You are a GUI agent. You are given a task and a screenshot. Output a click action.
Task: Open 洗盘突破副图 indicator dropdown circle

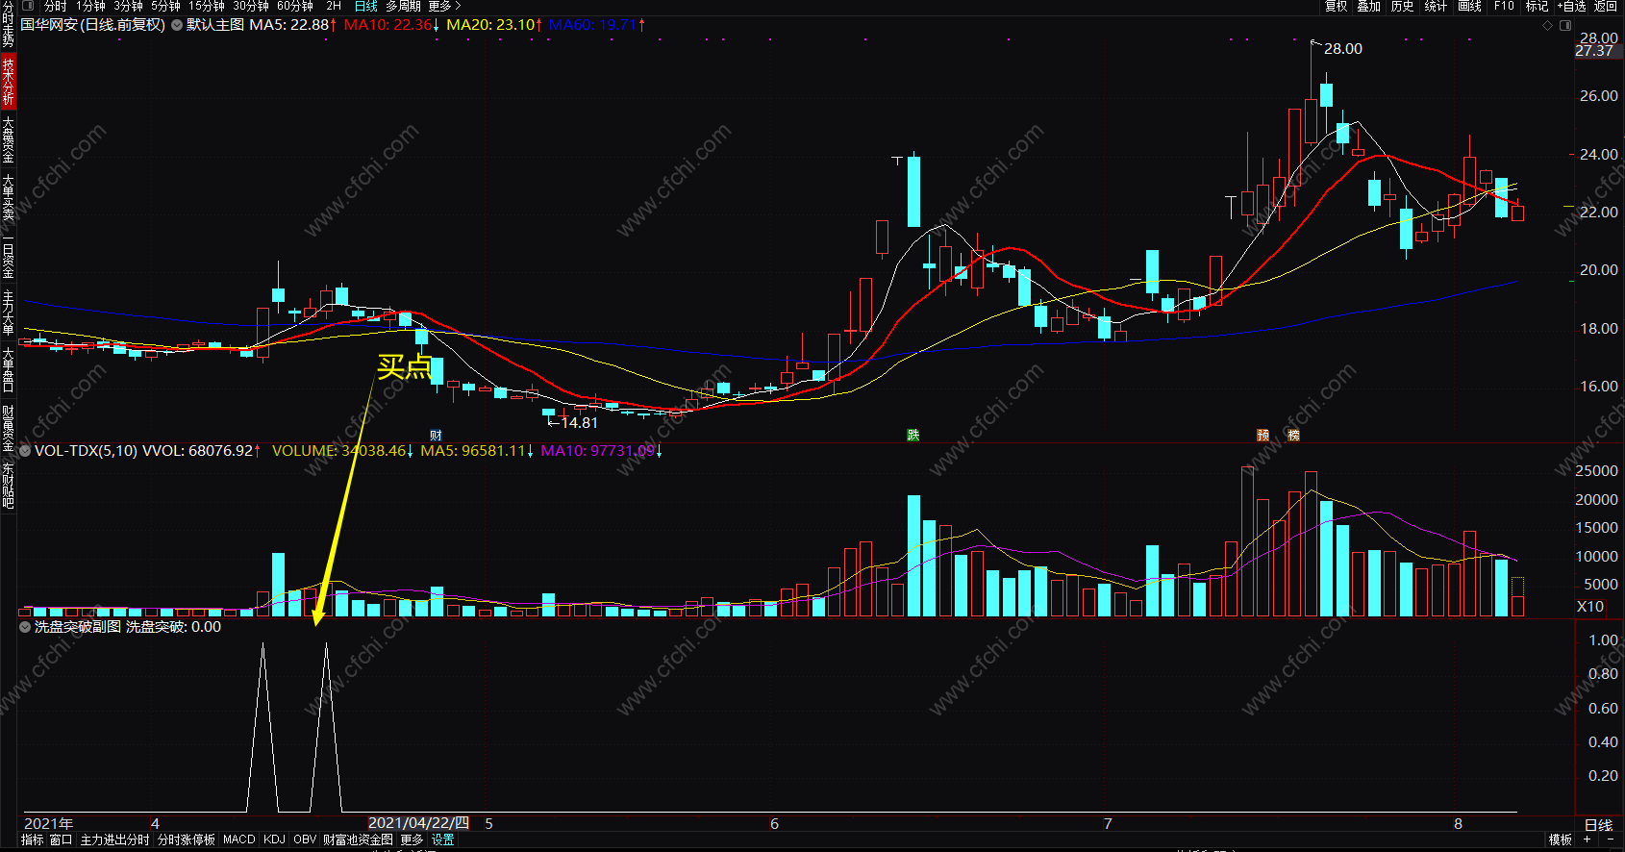[26, 627]
